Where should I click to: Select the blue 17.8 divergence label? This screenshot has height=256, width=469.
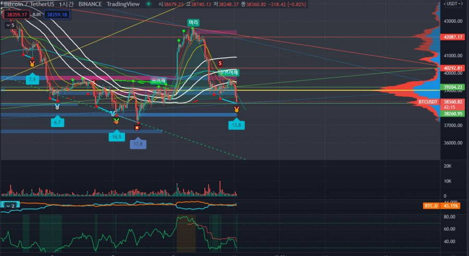pos(138,143)
